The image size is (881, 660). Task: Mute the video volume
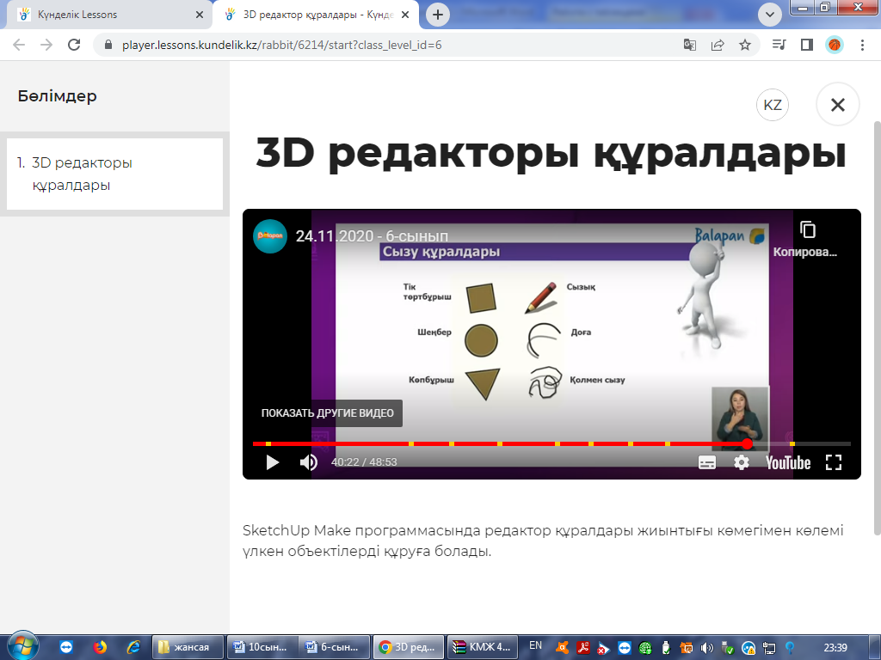click(x=309, y=462)
